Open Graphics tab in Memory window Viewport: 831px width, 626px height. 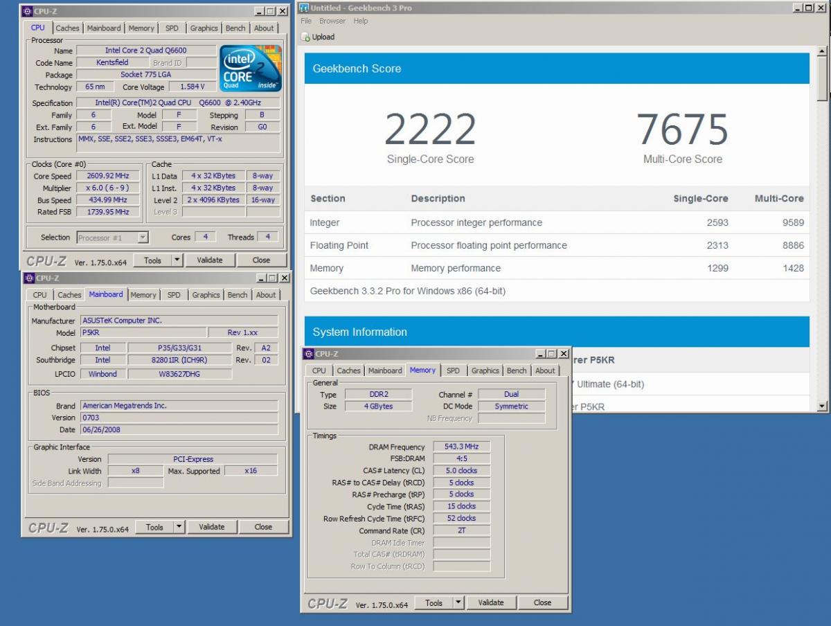[485, 370]
